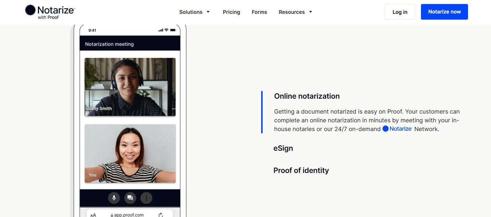Tap the microphone icon in phone mockup
Image resolution: width=491 pixels, height=217 pixels.
click(114, 198)
